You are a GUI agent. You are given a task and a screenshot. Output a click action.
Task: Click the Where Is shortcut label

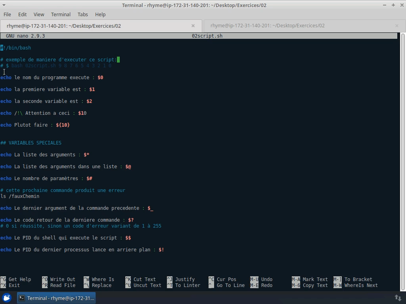tap(103, 279)
